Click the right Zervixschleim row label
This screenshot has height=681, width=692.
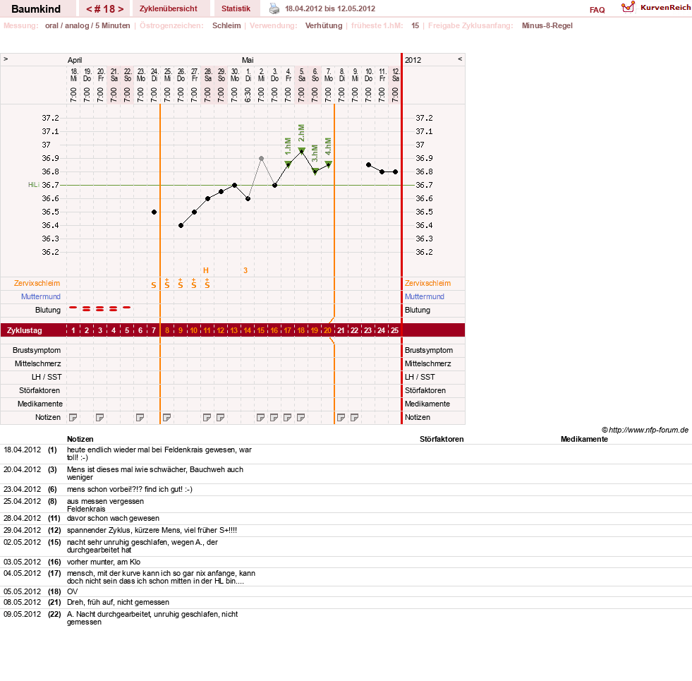pyautogui.click(x=427, y=283)
